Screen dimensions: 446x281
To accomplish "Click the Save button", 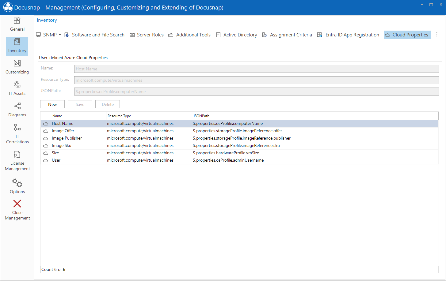I will point(80,104).
